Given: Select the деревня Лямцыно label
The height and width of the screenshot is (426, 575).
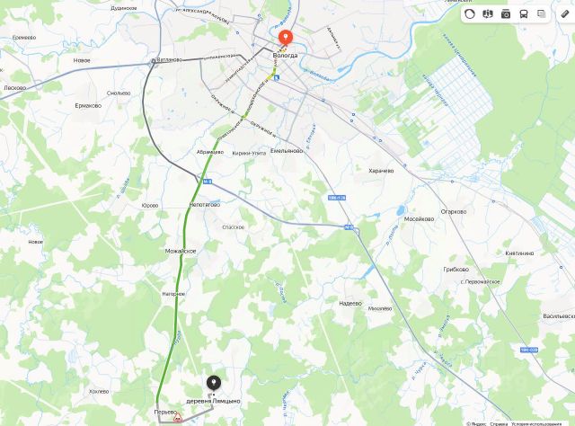Looking at the screenshot, I should pyautogui.click(x=213, y=401).
